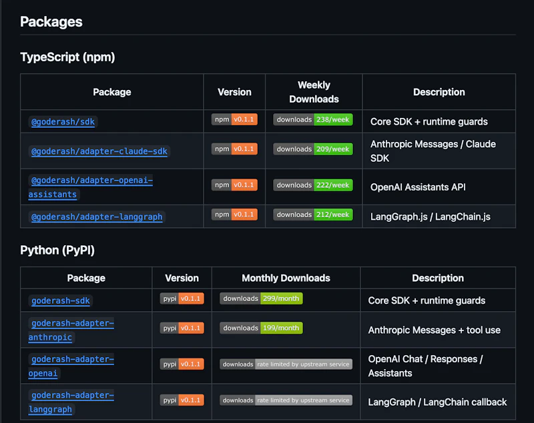The width and height of the screenshot is (534, 423).
Task: Click Description header in the PyPI table
Action: click(438, 278)
